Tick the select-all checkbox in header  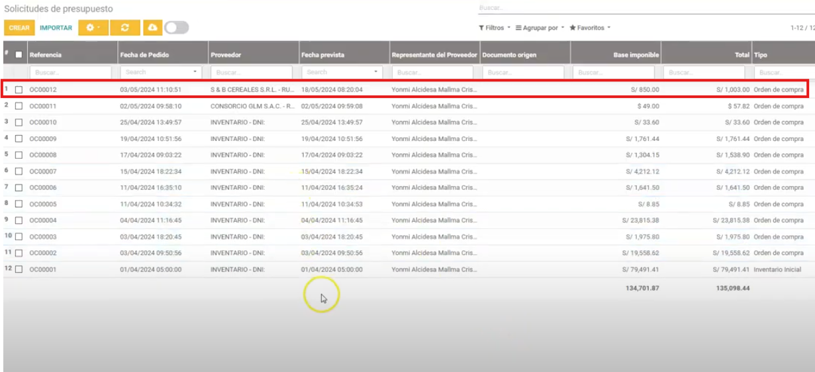(19, 55)
